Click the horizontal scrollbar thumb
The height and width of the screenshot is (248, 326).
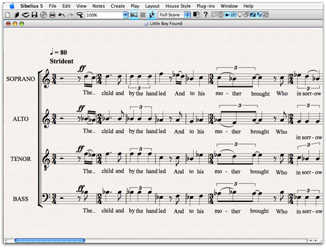tap(50, 240)
